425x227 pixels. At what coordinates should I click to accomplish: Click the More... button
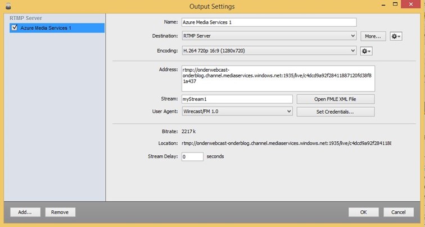[x=373, y=36]
